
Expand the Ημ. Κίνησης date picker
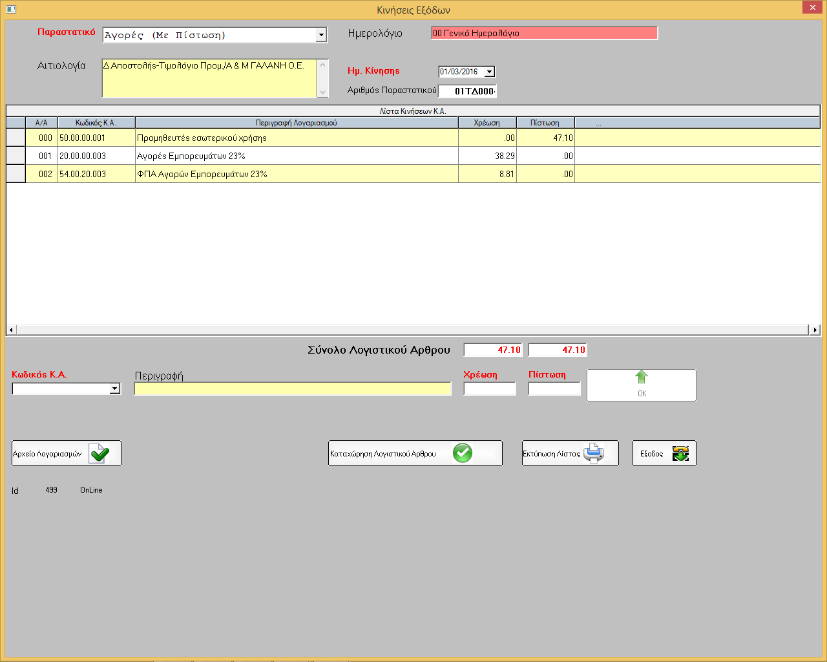[489, 72]
